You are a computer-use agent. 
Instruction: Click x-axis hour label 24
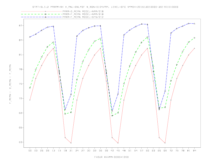(x=77, y=151)
